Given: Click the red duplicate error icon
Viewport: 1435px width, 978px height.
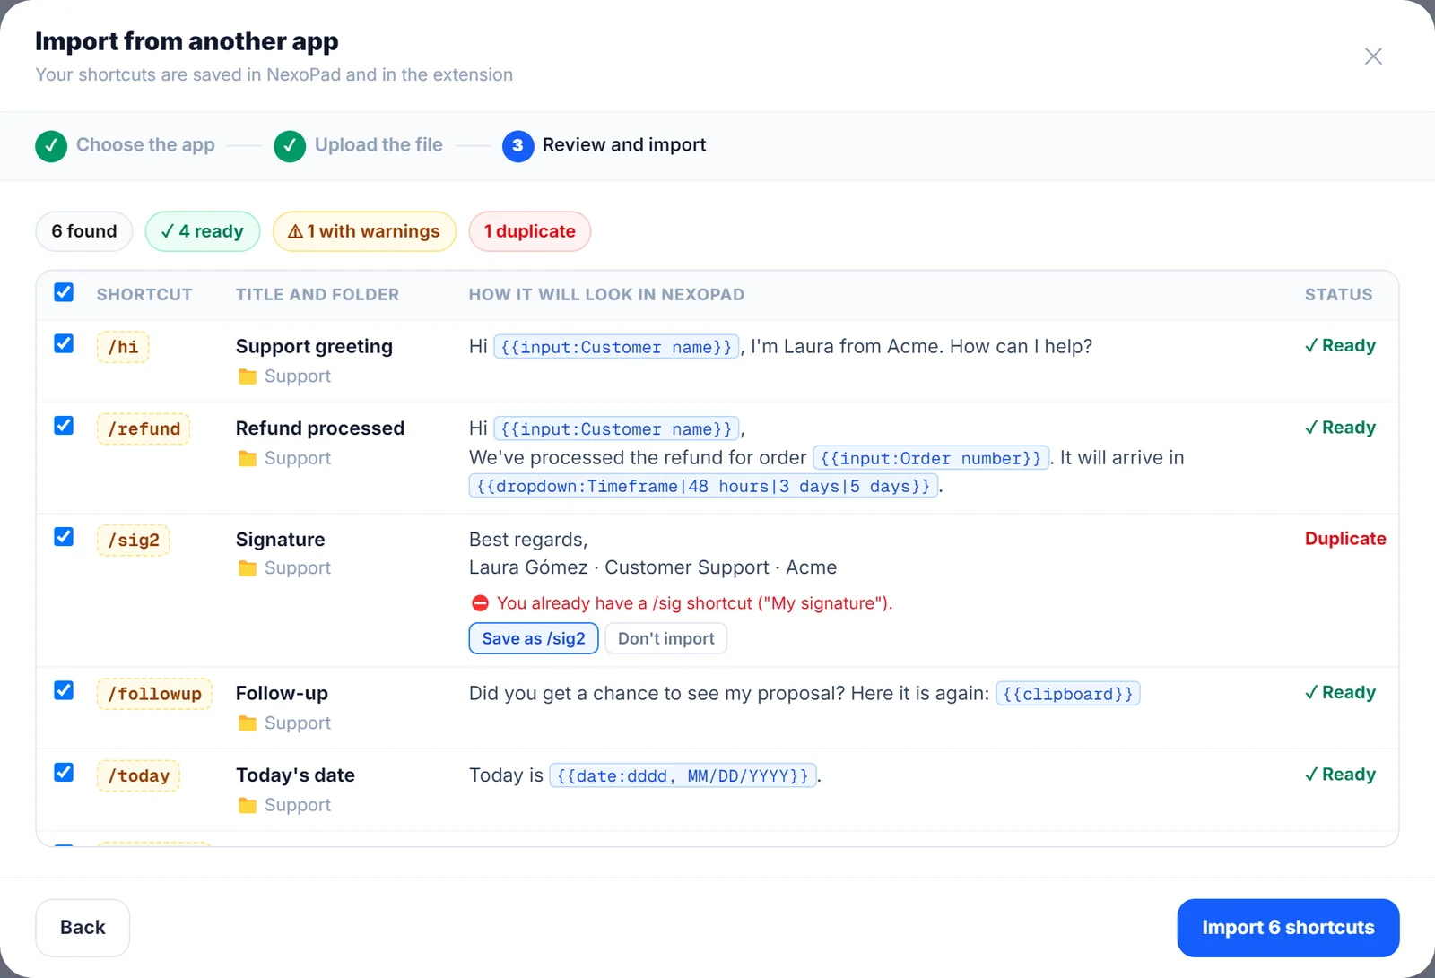Looking at the screenshot, I should (x=480, y=603).
